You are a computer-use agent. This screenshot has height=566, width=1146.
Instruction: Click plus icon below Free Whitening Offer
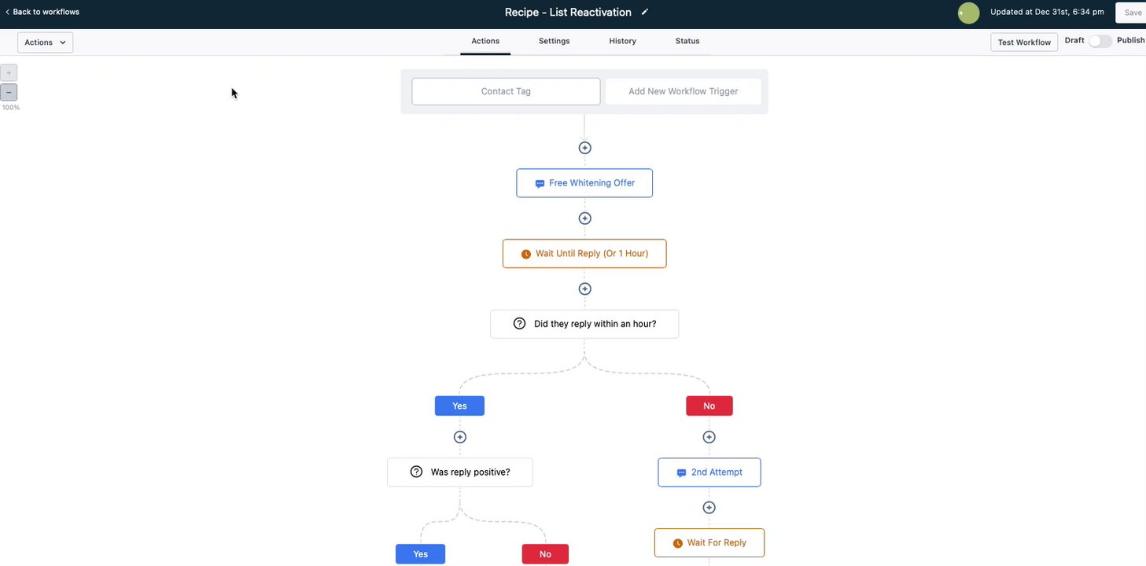[x=584, y=219]
